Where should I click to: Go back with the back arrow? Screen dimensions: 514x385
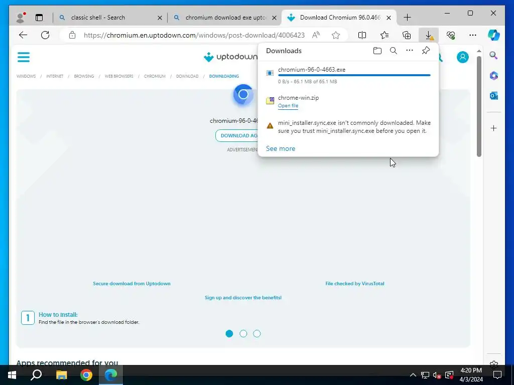[x=23, y=35]
